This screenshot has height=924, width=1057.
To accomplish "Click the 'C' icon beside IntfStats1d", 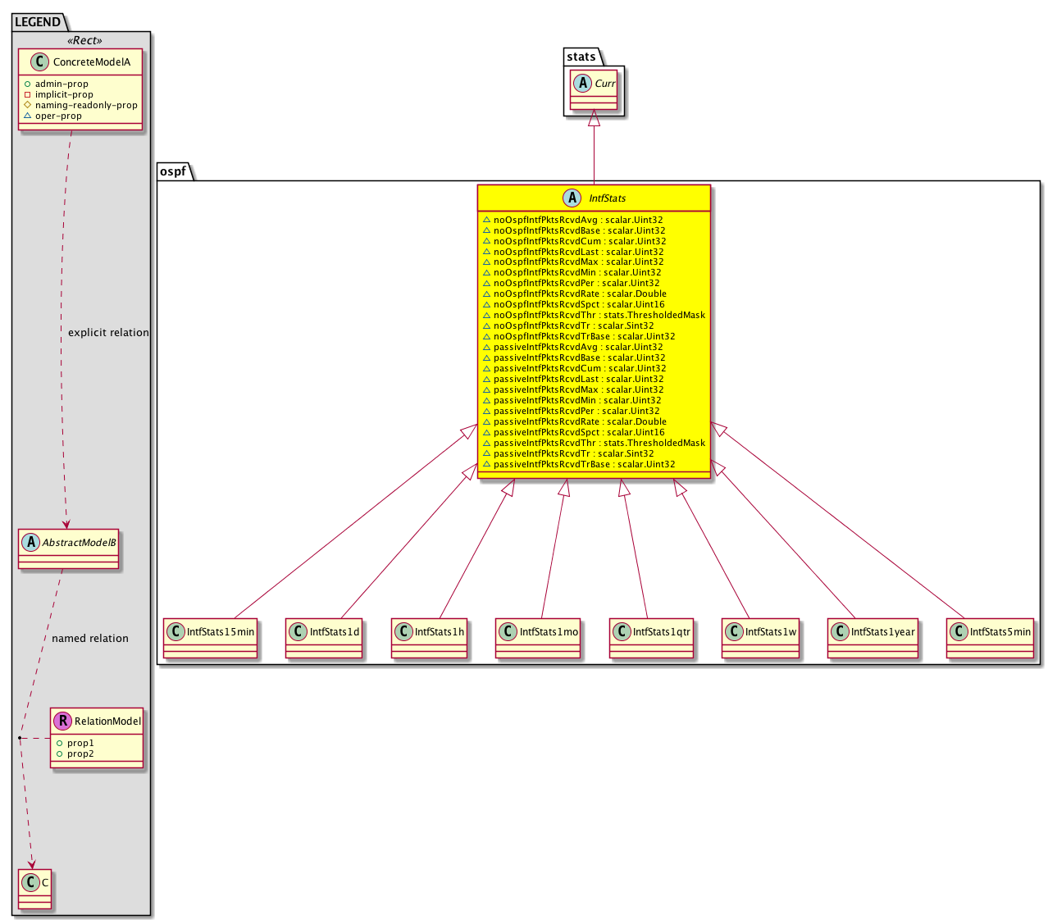I will point(298,631).
